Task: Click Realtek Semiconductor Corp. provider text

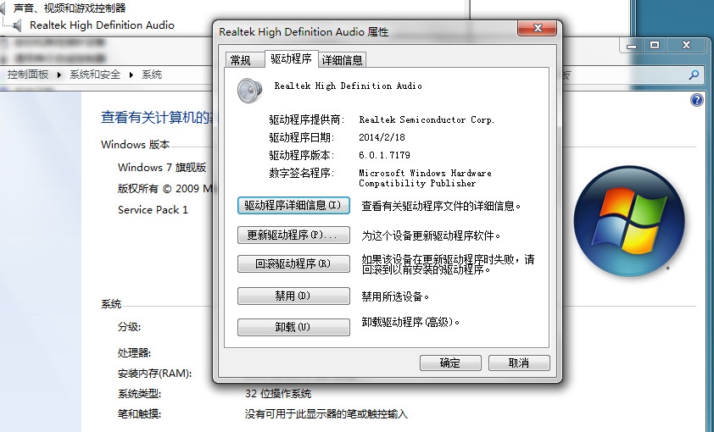Action: point(427,119)
